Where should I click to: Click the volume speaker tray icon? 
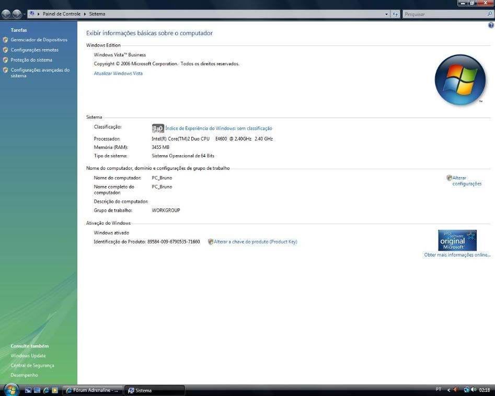(473, 390)
